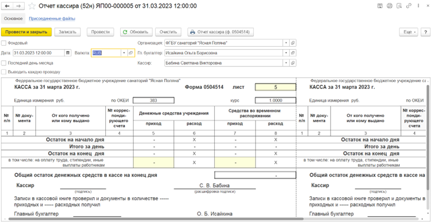Expand the Кассир dropdown arrow
The width and height of the screenshot is (431, 222).
tap(287, 63)
